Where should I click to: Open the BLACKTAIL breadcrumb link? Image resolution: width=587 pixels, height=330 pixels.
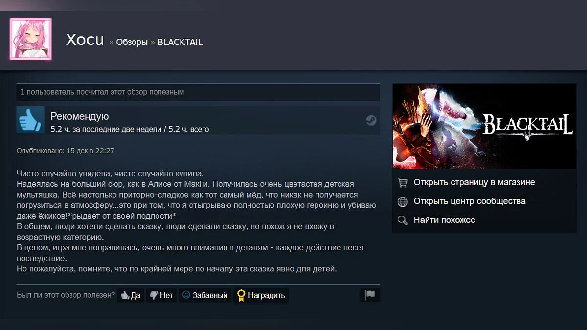[180, 42]
